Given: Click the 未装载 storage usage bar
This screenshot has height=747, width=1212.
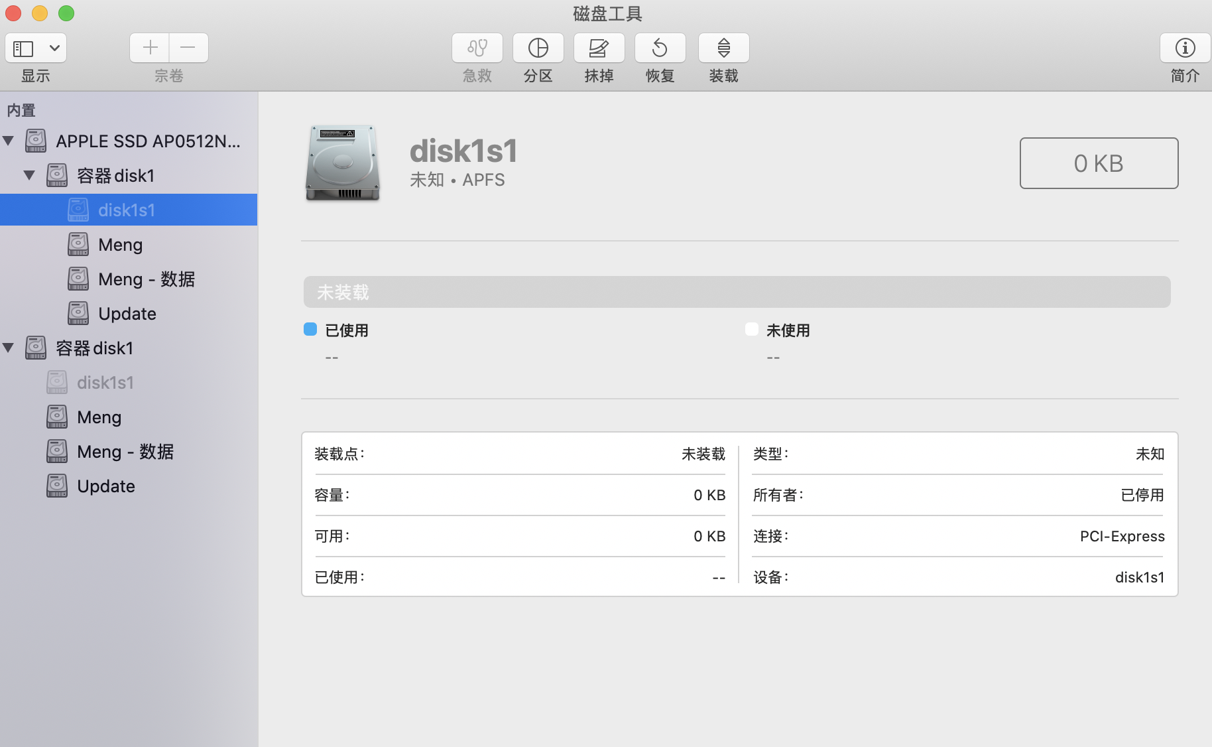Looking at the screenshot, I should tap(736, 292).
